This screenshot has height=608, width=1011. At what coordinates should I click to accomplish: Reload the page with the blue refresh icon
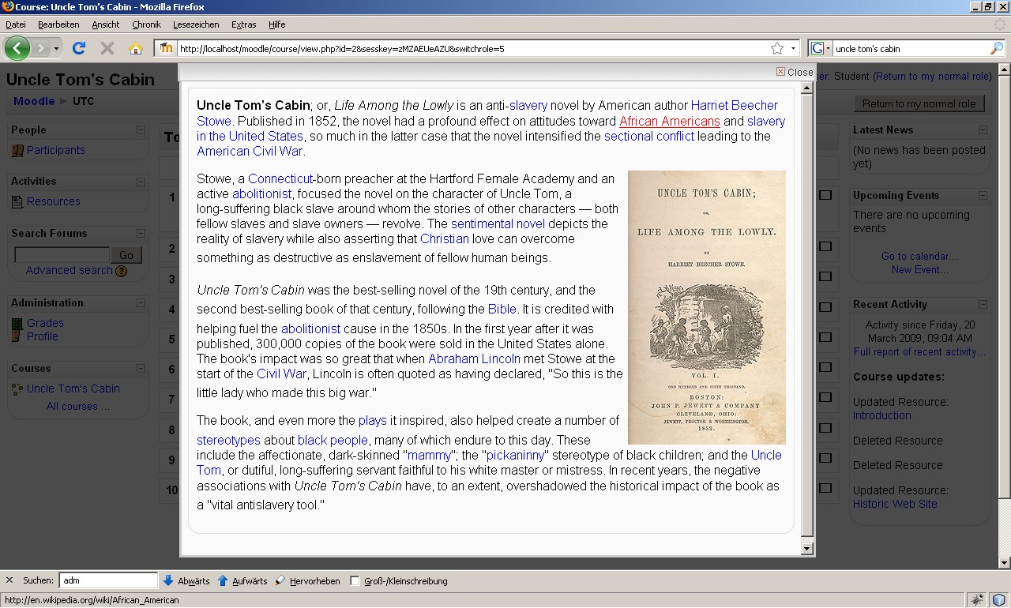pyautogui.click(x=79, y=48)
